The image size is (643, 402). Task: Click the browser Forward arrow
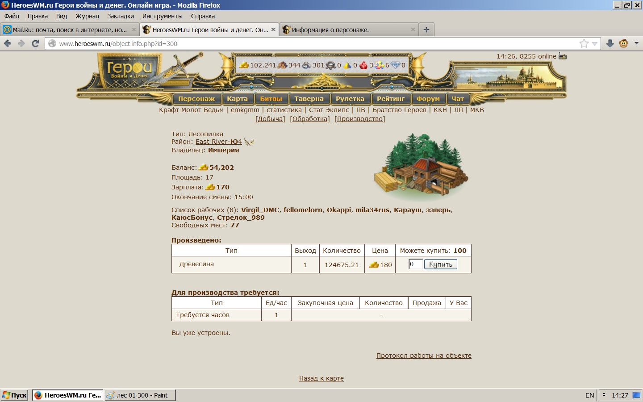click(21, 43)
